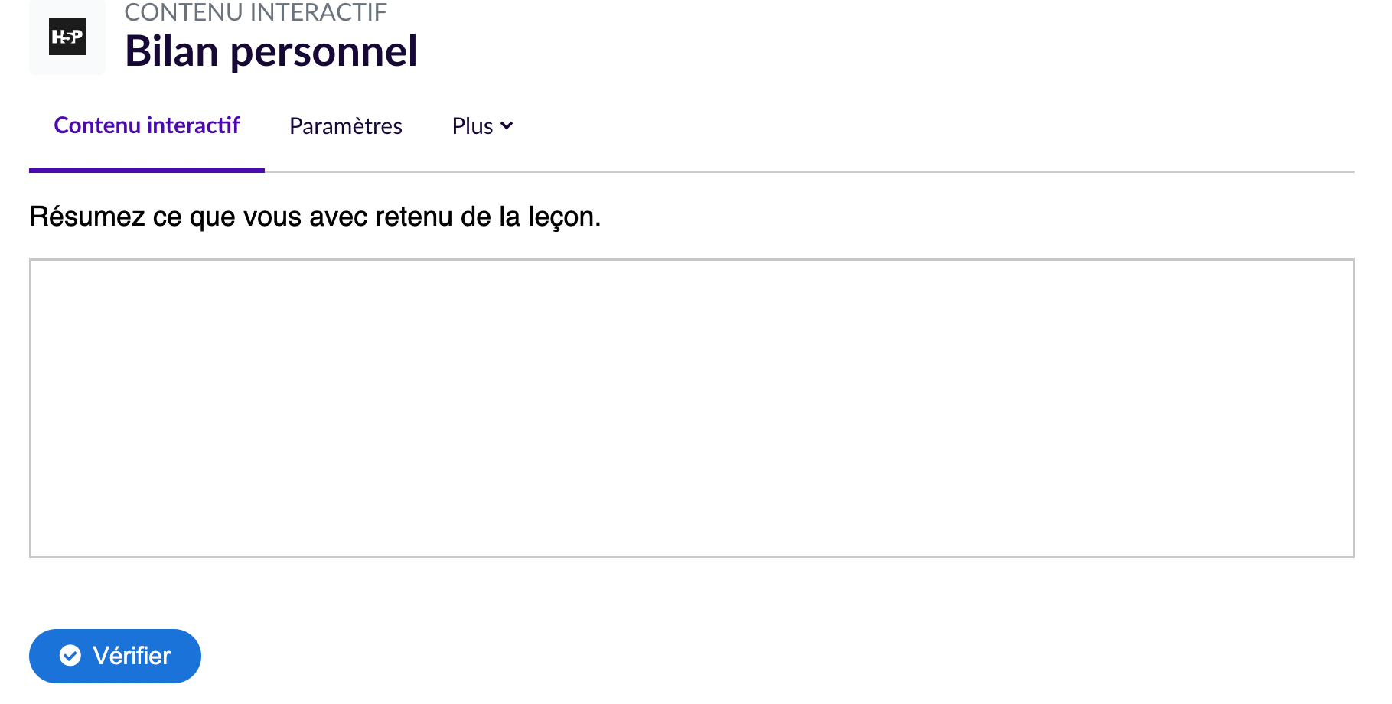The height and width of the screenshot is (704, 1392).
Task: Click the purple underline beneath the active tab
Action: (x=147, y=170)
